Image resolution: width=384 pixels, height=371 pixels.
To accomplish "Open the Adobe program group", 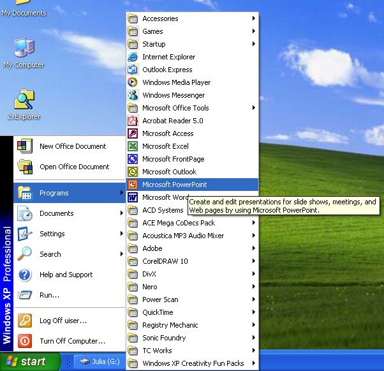I will click(192, 248).
